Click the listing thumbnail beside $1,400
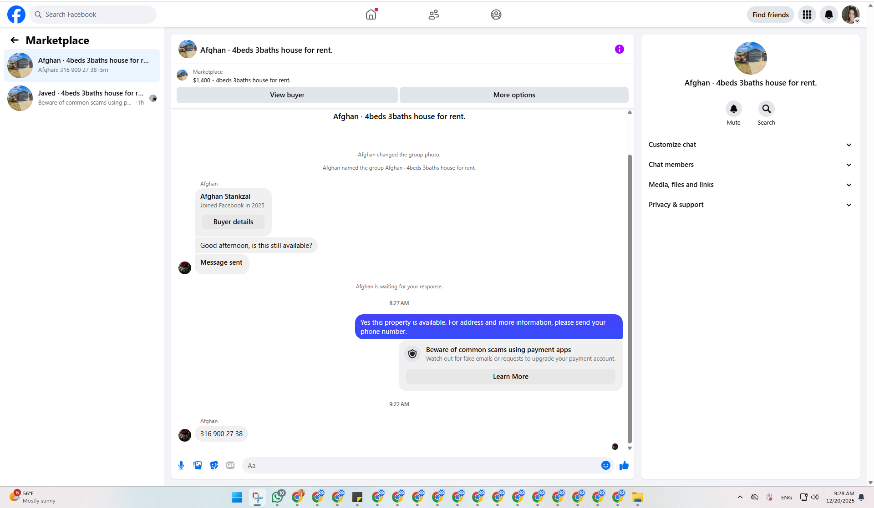Viewport: 874px width, 508px height. (182, 75)
